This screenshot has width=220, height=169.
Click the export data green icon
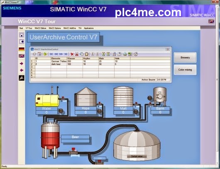pos(130,54)
